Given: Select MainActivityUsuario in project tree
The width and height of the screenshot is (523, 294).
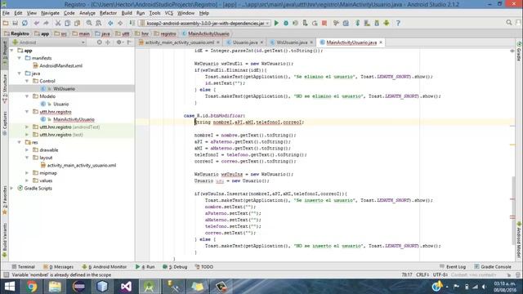Looking at the screenshot, I should [x=74, y=119].
